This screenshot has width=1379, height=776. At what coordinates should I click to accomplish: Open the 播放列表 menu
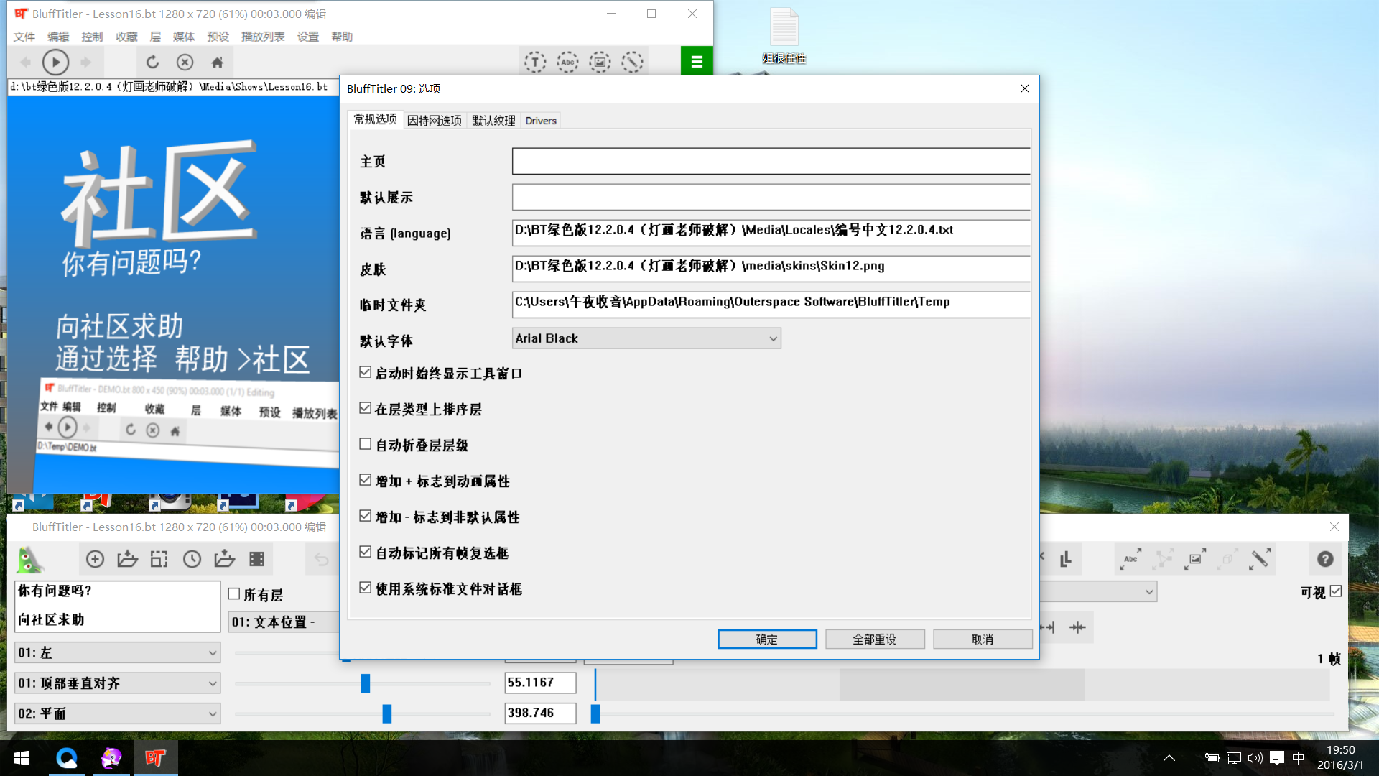coord(263,37)
